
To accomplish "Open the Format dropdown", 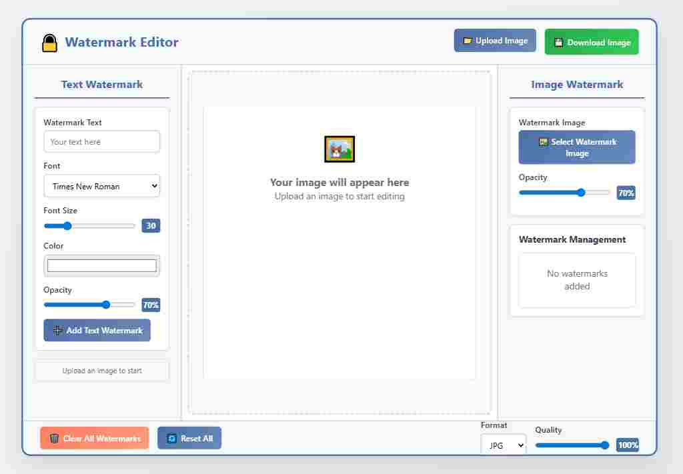I will pyautogui.click(x=504, y=445).
